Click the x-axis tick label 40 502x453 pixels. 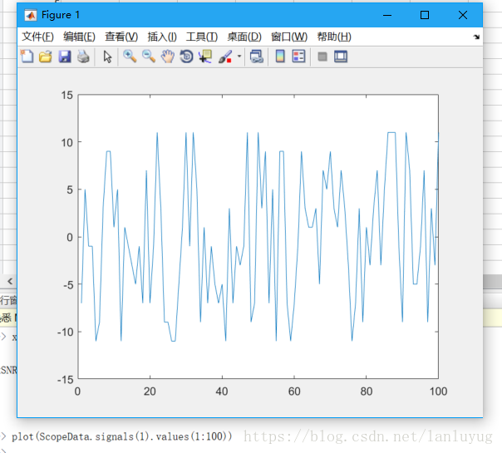coord(222,391)
